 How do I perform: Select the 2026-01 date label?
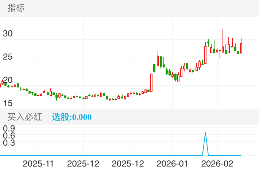pyautogui.click(x=172, y=164)
